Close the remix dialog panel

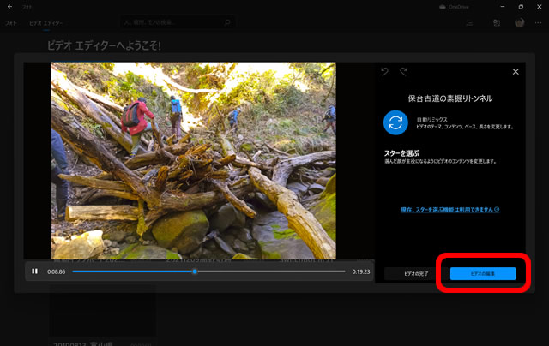(516, 72)
